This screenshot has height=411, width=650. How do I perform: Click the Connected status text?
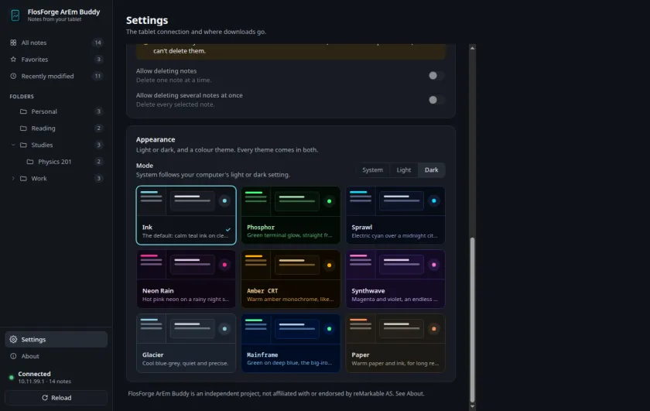[34, 374]
